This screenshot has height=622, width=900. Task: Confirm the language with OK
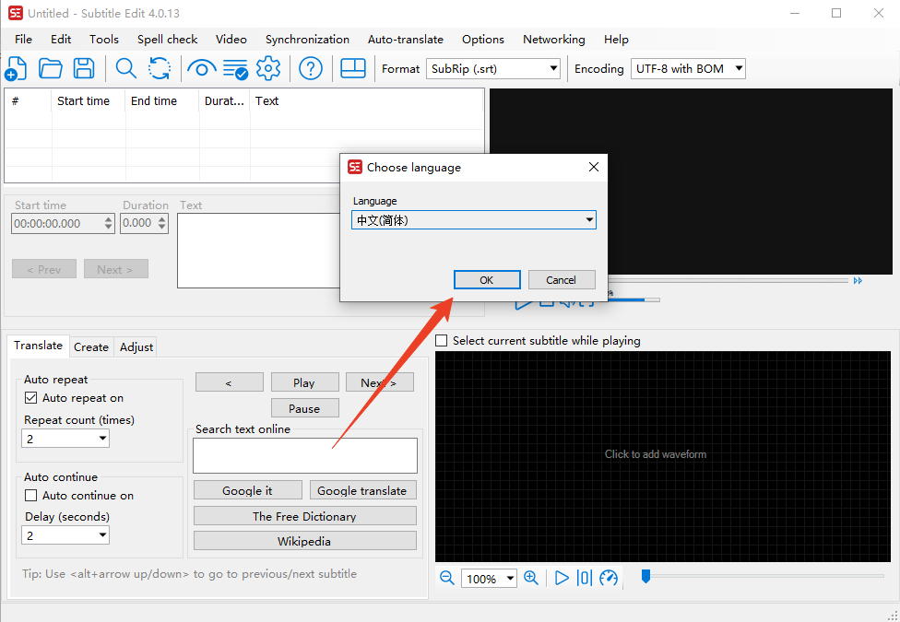pos(487,280)
